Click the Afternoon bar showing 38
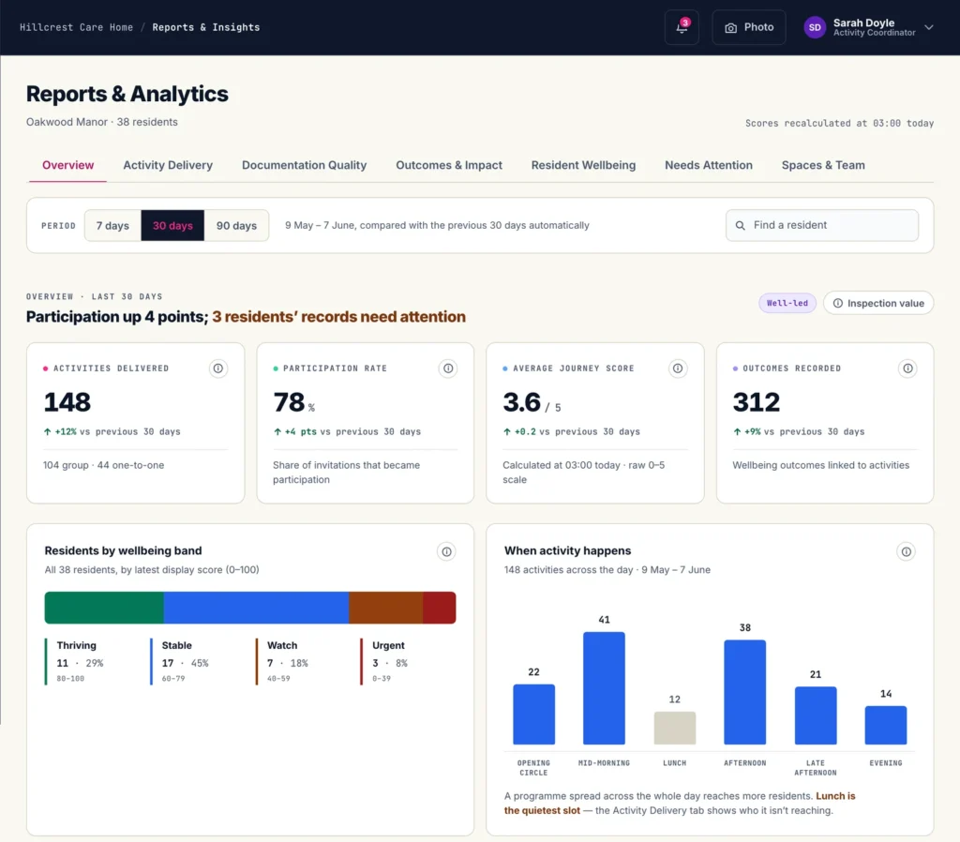 (745, 693)
